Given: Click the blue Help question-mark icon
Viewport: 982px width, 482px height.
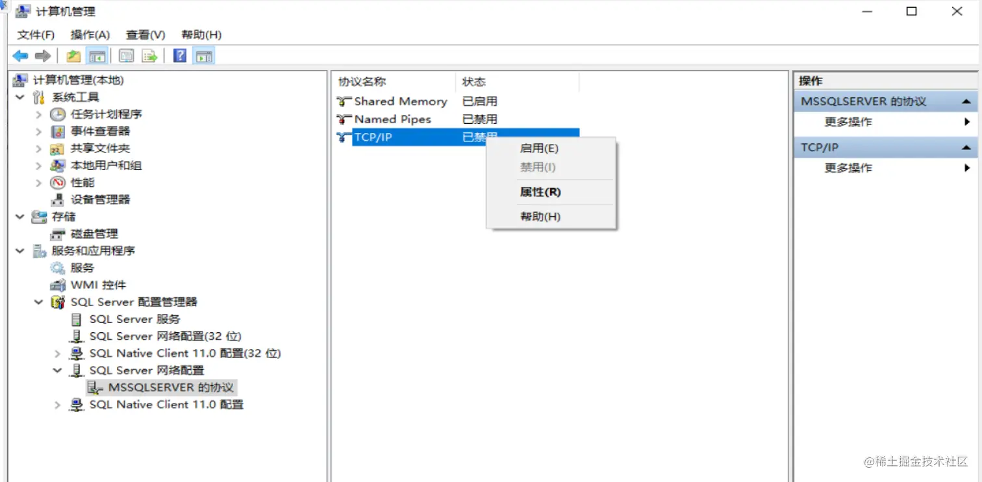Looking at the screenshot, I should [181, 56].
